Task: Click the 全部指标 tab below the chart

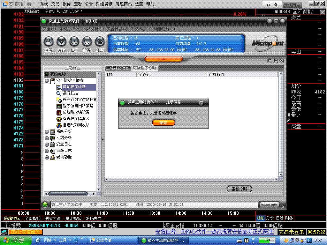Action: pyautogui.click(x=32, y=219)
